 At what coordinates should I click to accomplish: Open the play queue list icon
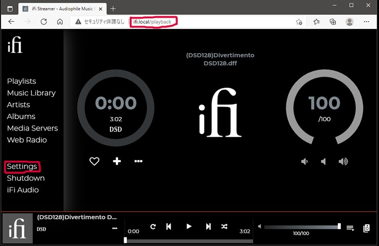[x=350, y=228]
